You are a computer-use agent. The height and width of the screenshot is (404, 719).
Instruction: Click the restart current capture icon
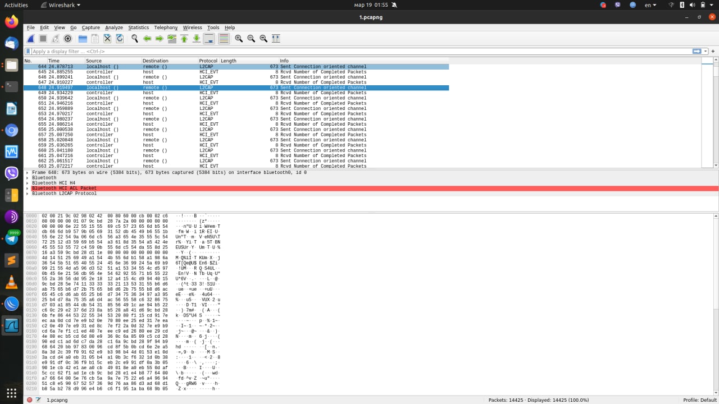click(x=56, y=39)
